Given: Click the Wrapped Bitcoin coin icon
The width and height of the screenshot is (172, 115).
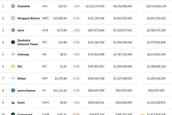Looking at the screenshot, I should pos(13,18).
